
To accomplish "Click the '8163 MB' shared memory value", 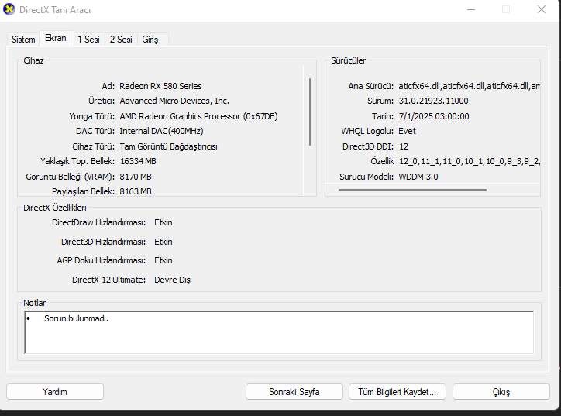I will click(x=136, y=191).
